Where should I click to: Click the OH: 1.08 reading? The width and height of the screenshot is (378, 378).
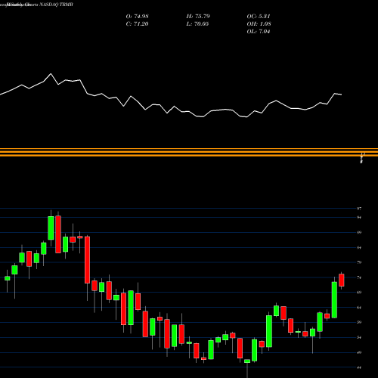(x=259, y=24)
